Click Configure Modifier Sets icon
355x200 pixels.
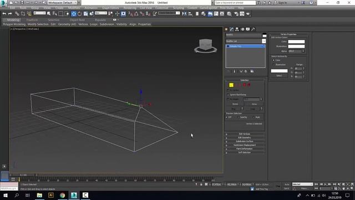pos(252,72)
